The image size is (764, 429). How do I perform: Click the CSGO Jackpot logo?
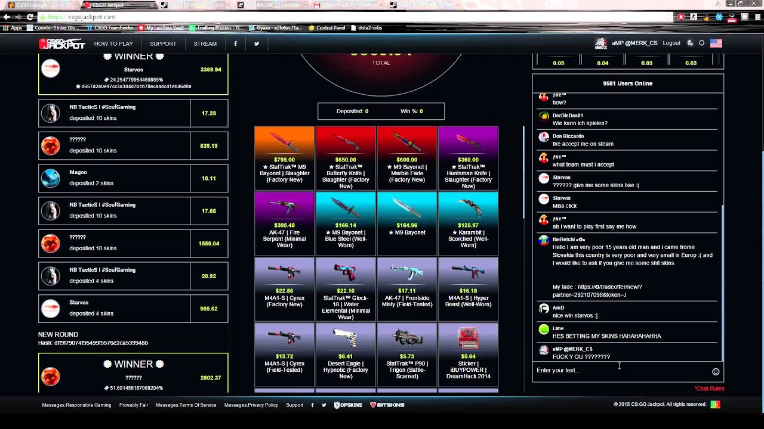click(62, 43)
